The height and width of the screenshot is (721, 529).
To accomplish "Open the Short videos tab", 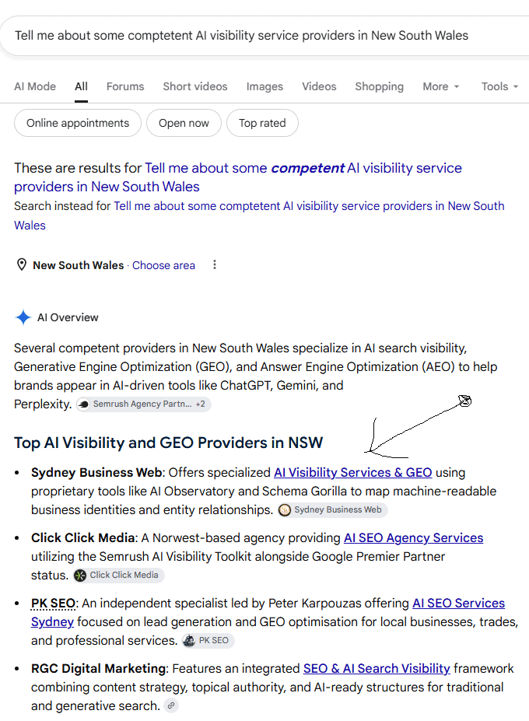I will coord(195,86).
